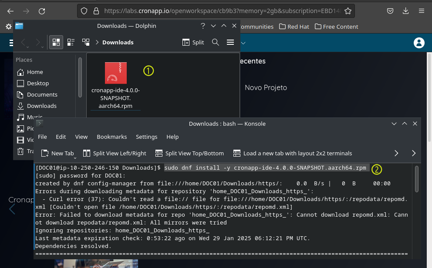This screenshot has width=432, height=268.
Task: Click the Konsole terminal scrollbar
Action: 417,179
